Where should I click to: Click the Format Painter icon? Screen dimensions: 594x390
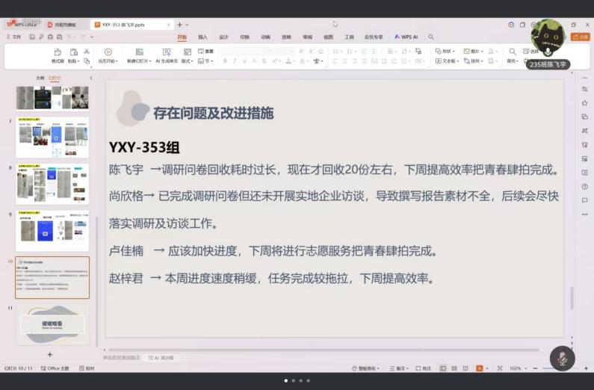click(x=58, y=55)
